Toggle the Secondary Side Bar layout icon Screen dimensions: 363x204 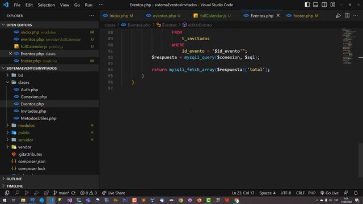[x=324, y=5]
